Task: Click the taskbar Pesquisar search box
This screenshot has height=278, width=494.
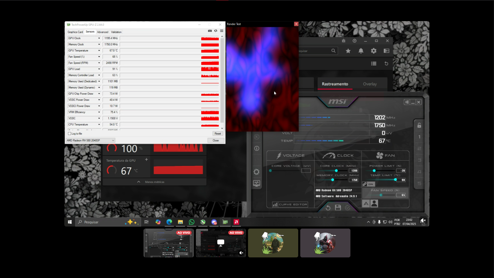Action: click(108, 222)
